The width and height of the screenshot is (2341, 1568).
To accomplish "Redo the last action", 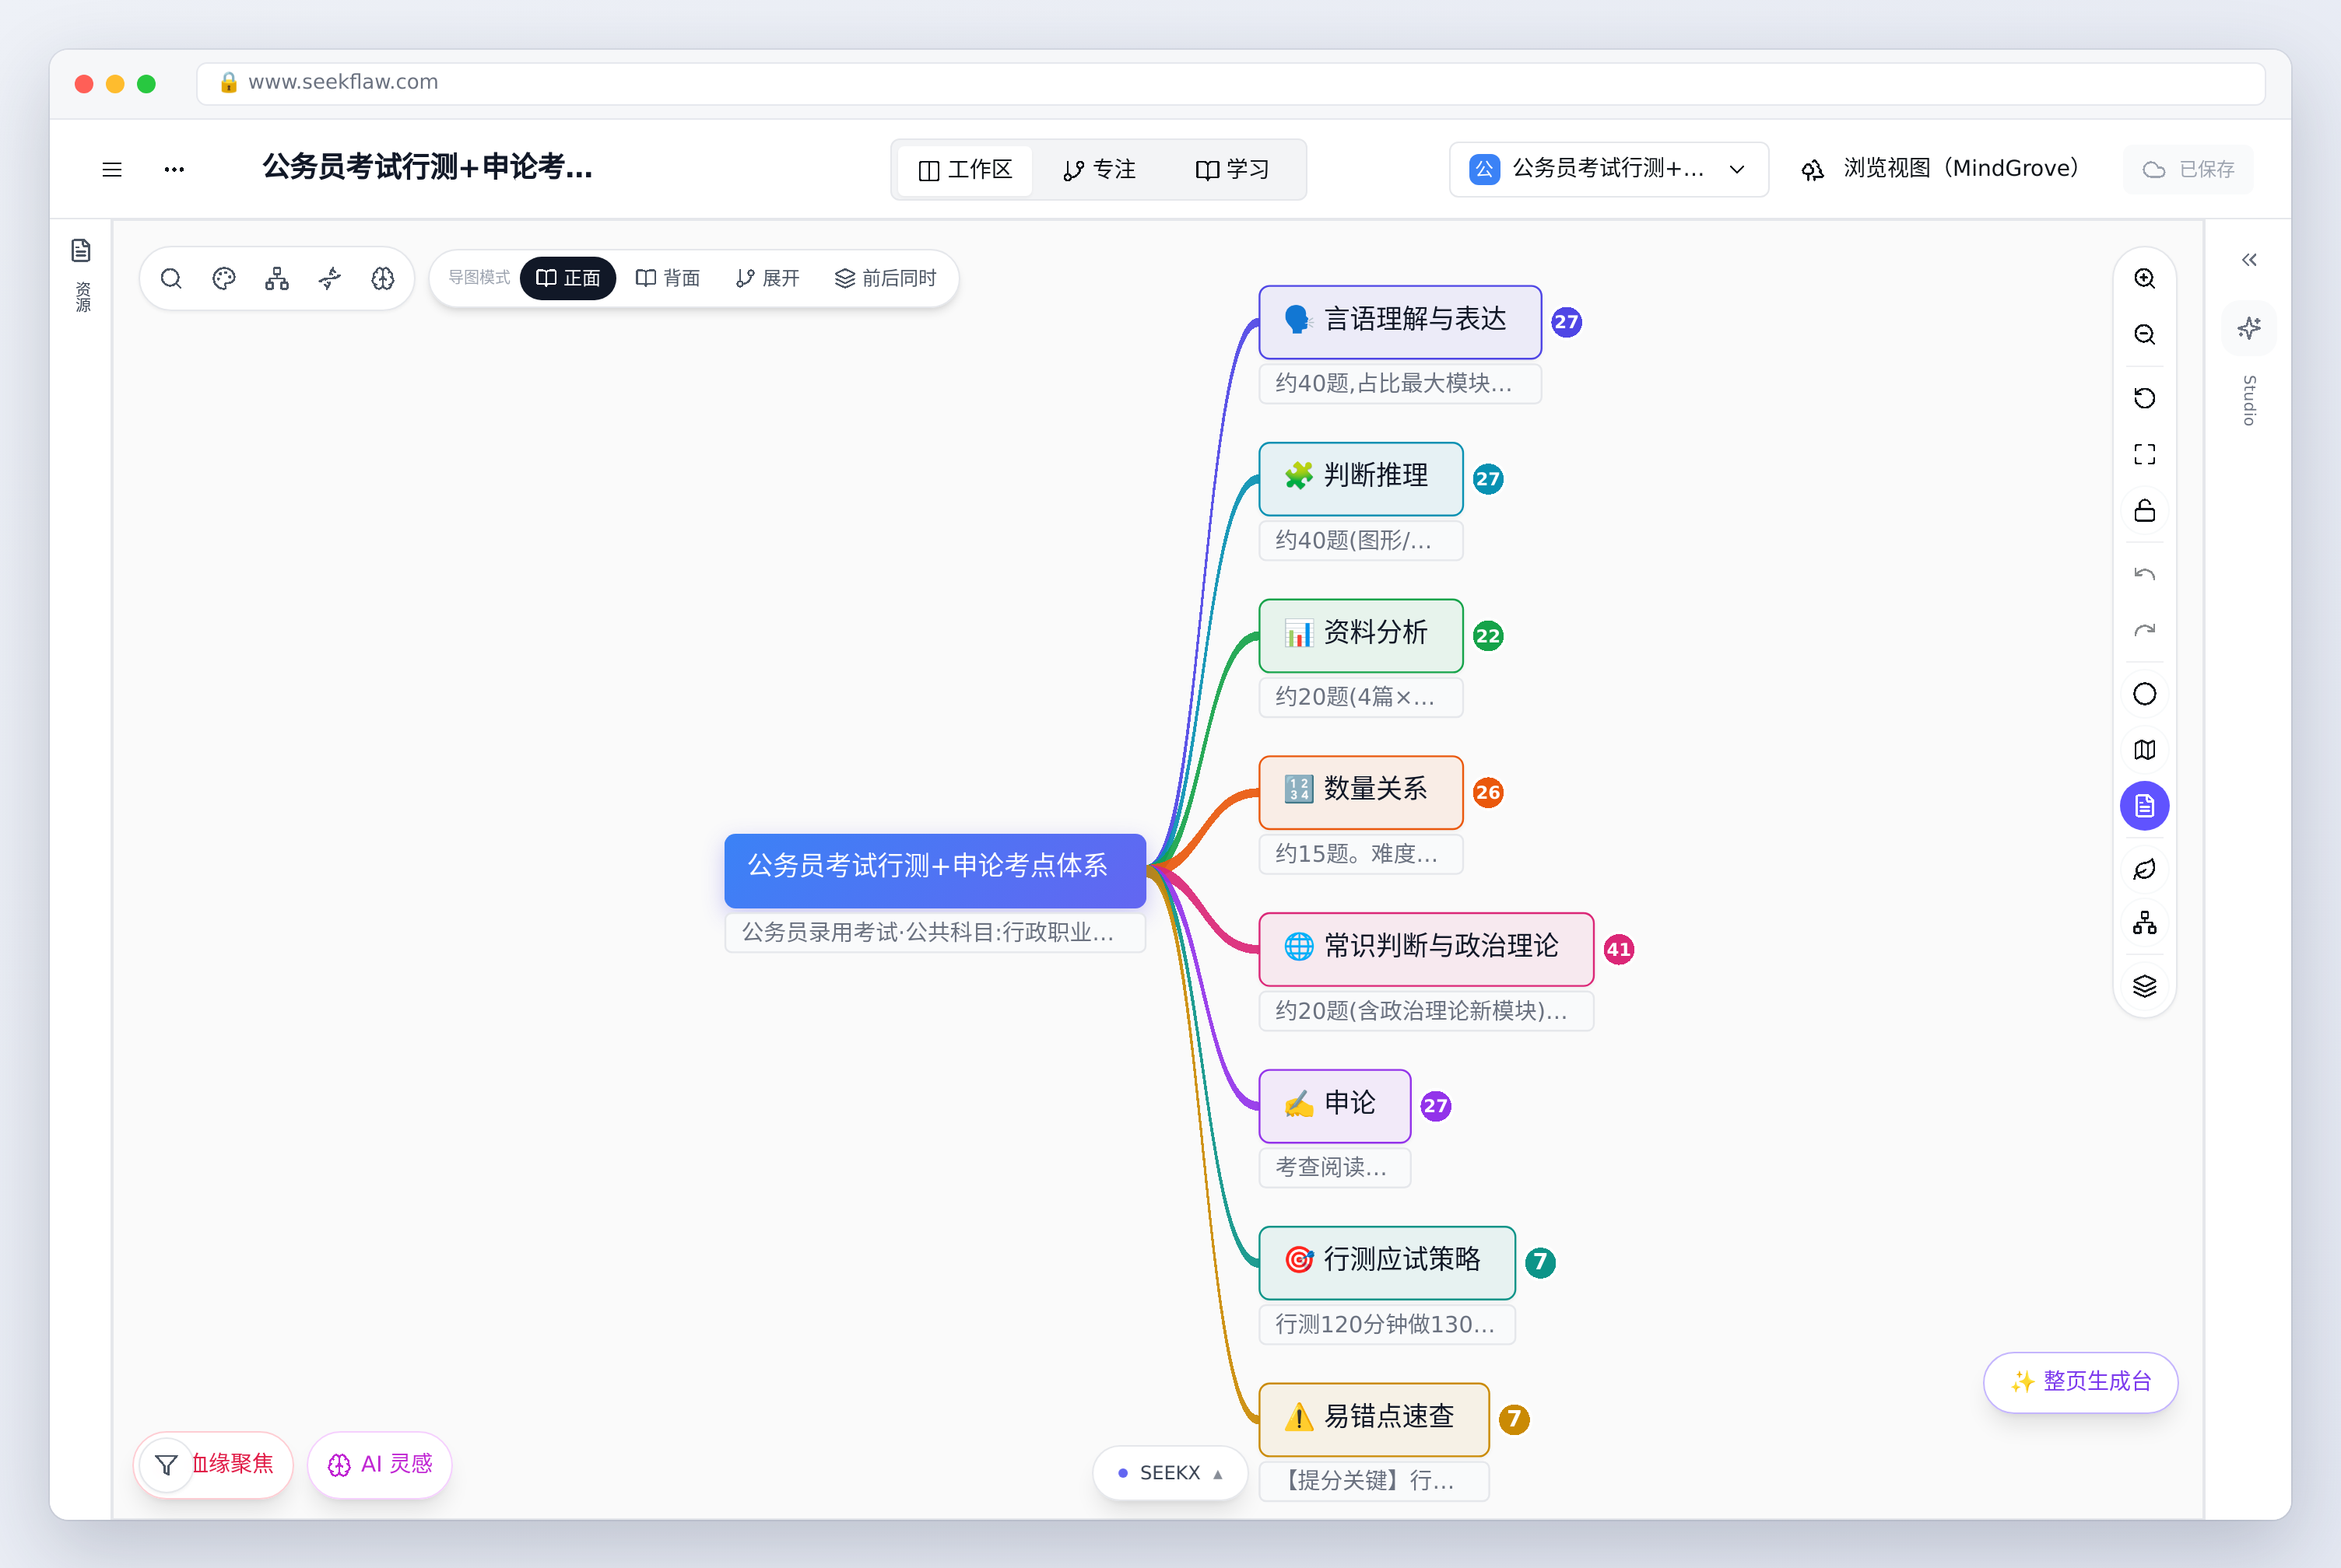I will (x=2144, y=630).
